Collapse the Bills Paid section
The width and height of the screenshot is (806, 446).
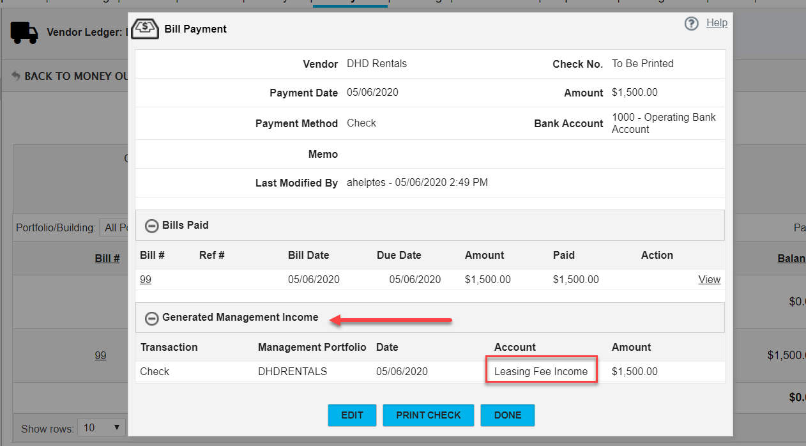pyautogui.click(x=152, y=226)
